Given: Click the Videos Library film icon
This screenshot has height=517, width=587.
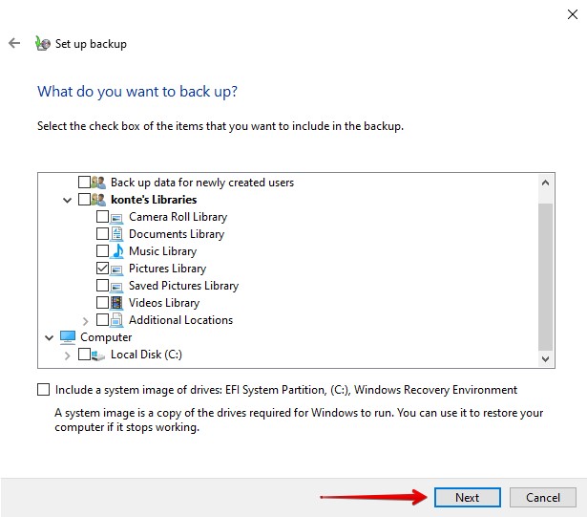Looking at the screenshot, I should (x=117, y=303).
